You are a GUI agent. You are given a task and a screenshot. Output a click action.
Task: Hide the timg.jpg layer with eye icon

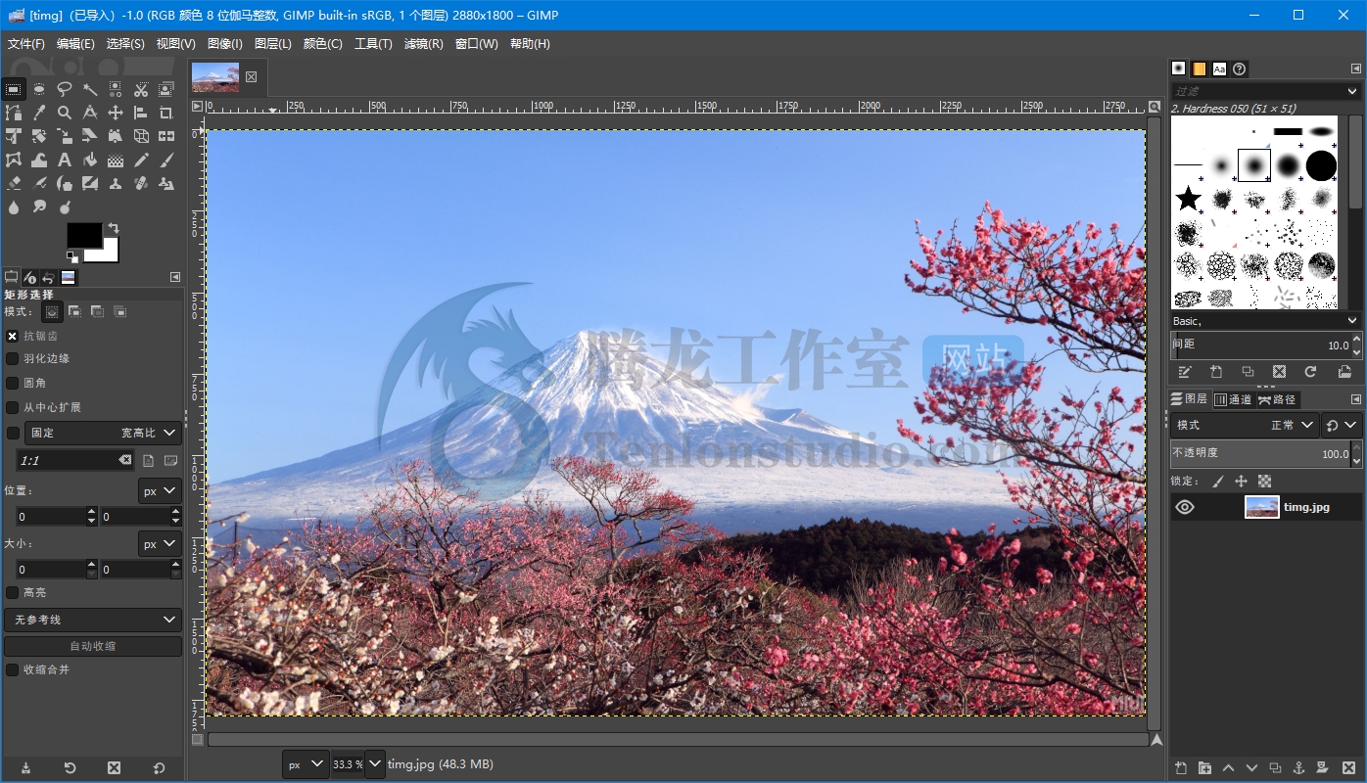click(1185, 507)
